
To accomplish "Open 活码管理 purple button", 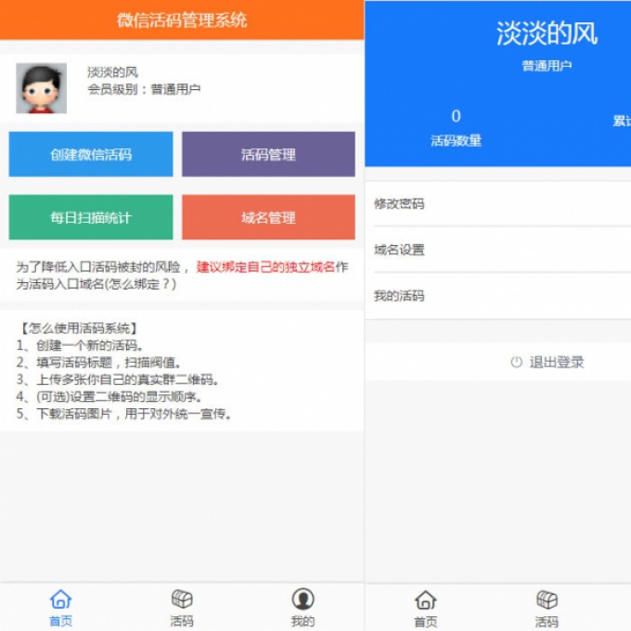I will point(268,154).
